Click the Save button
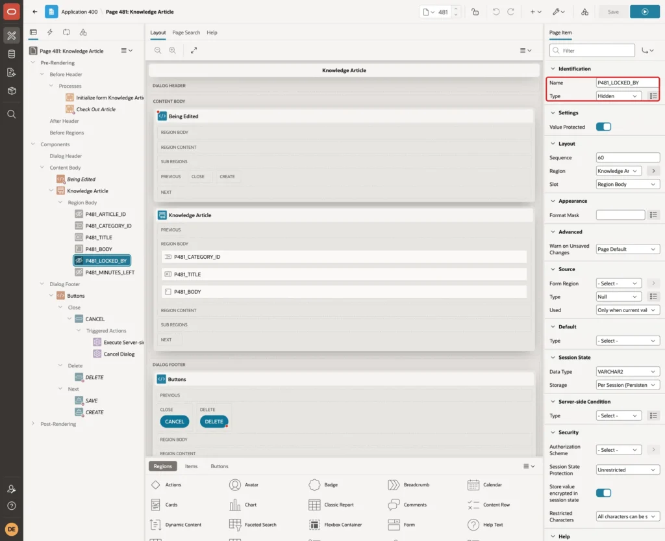This screenshot has width=665, height=541. (613, 12)
